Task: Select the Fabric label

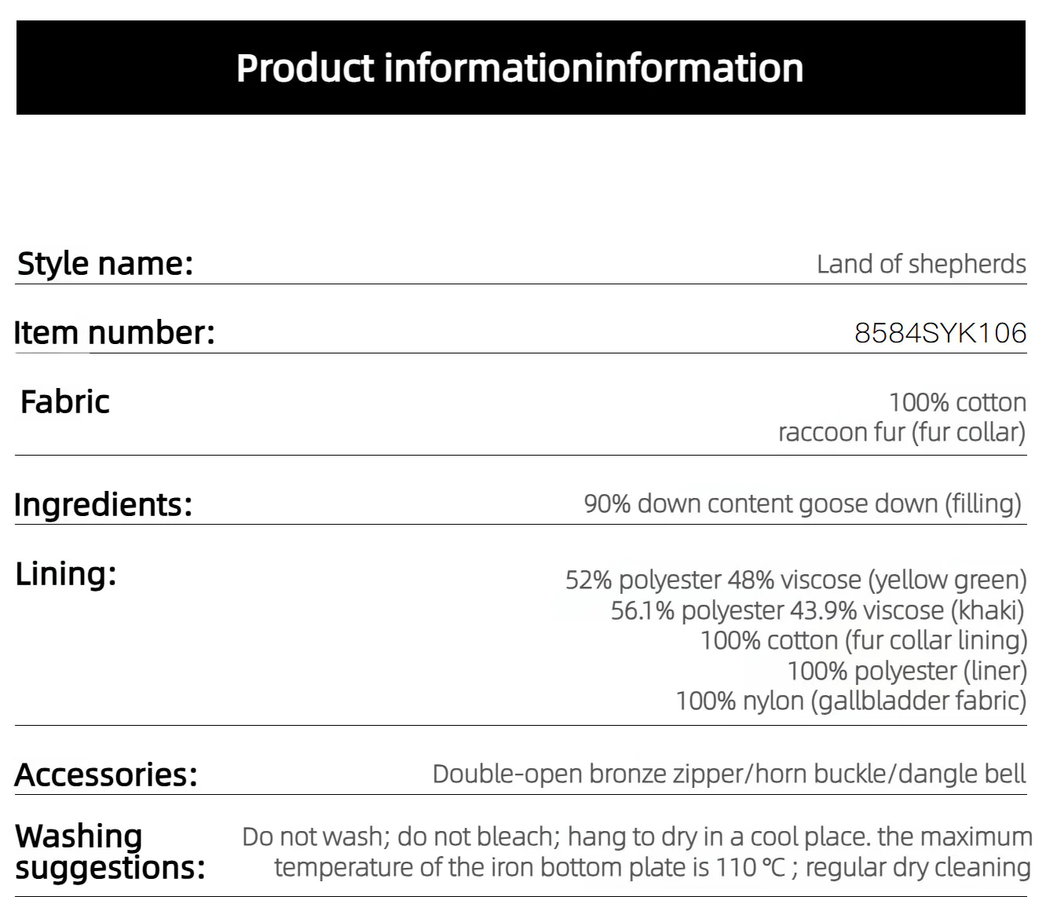Action: 65,401
